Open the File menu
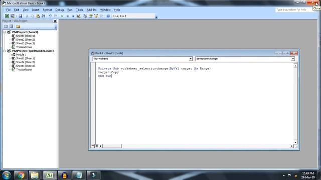Screen dimensions: 321x180 [x=8, y=10]
